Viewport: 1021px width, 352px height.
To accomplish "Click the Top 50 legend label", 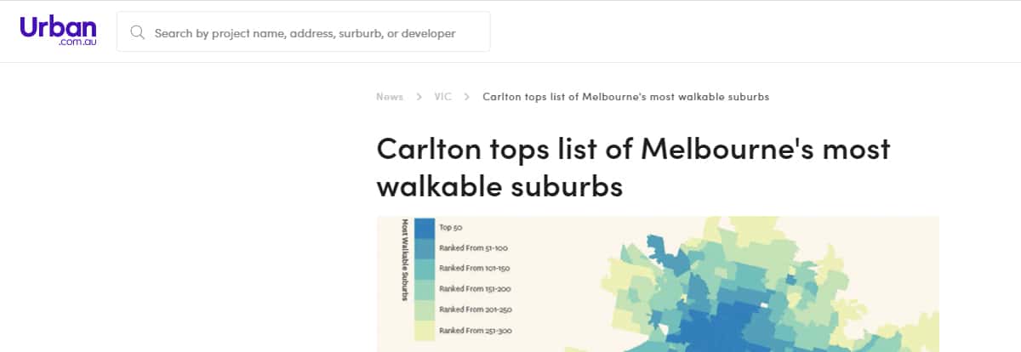I will click(x=450, y=228).
